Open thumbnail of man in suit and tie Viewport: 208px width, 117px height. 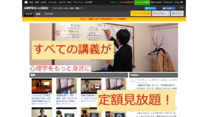click(x=42, y=112)
